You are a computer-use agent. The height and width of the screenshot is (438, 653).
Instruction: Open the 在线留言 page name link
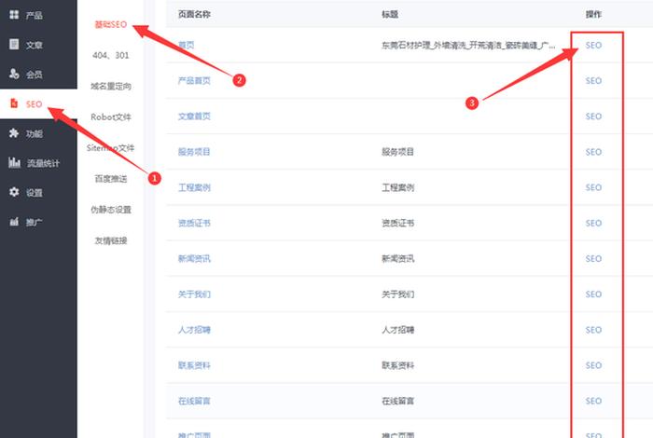[194, 401]
